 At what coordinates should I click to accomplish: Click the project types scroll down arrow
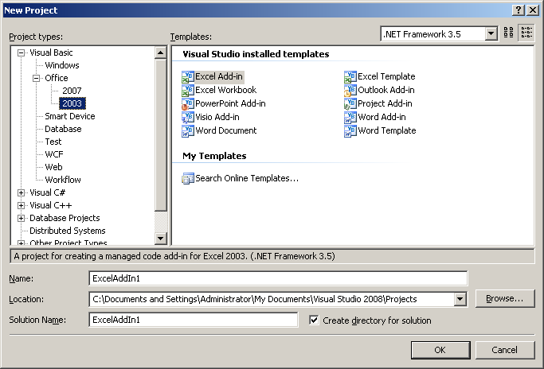[161, 238]
